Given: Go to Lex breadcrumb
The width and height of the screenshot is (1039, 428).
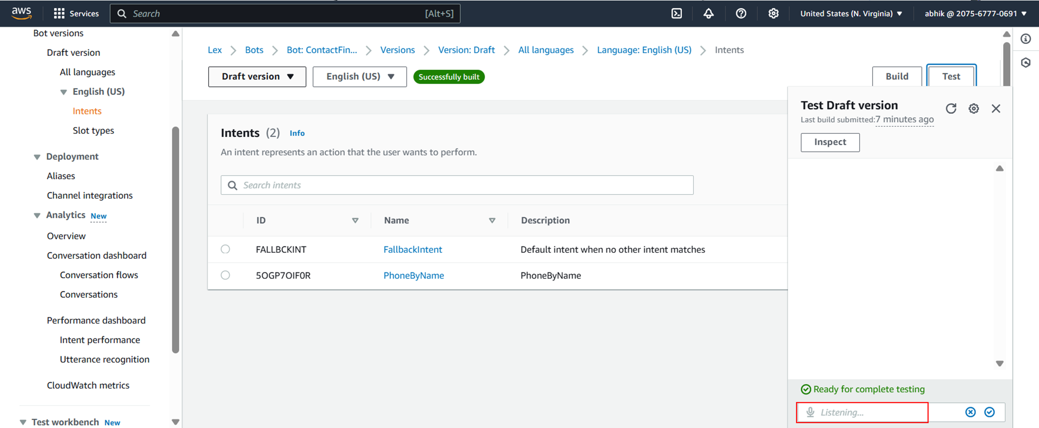Looking at the screenshot, I should click(x=215, y=50).
